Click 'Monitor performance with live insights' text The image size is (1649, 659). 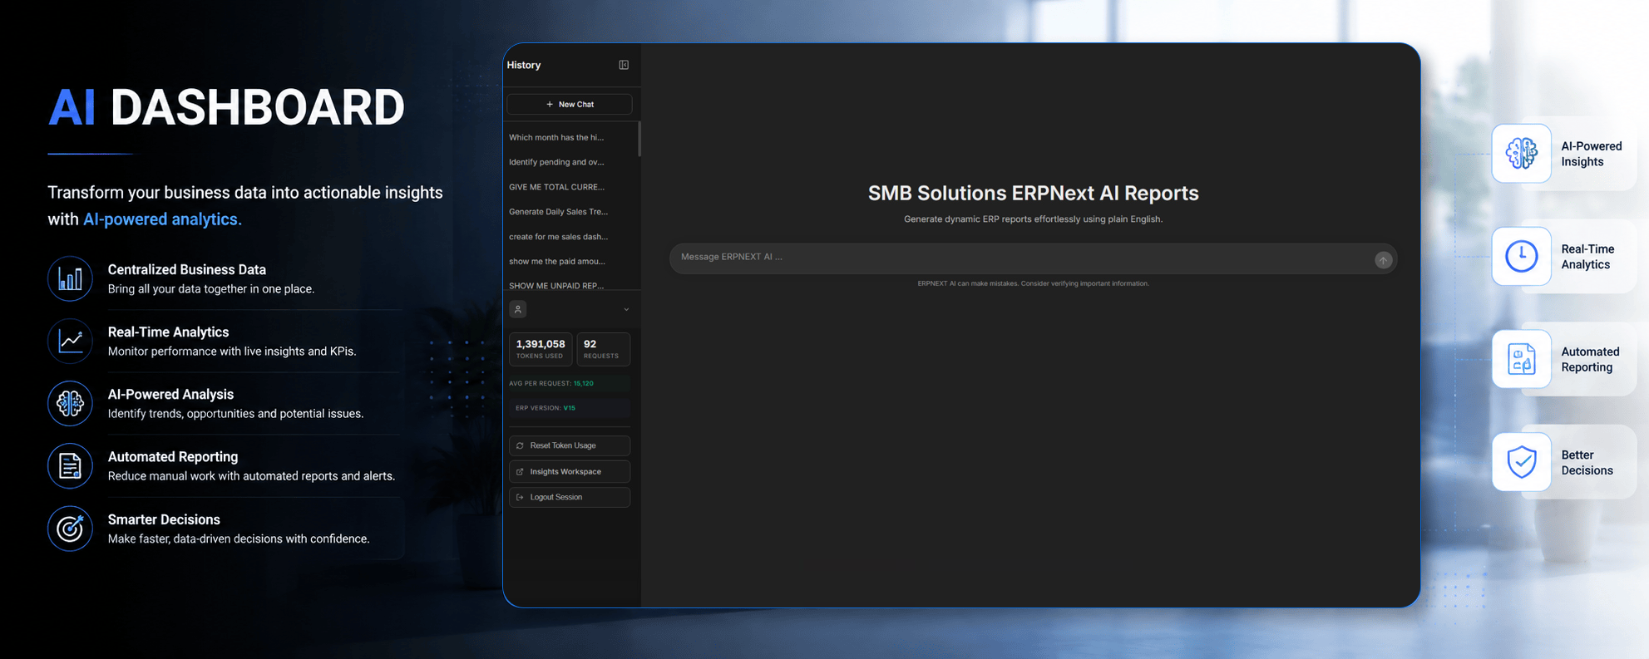(x=232, y=352)
